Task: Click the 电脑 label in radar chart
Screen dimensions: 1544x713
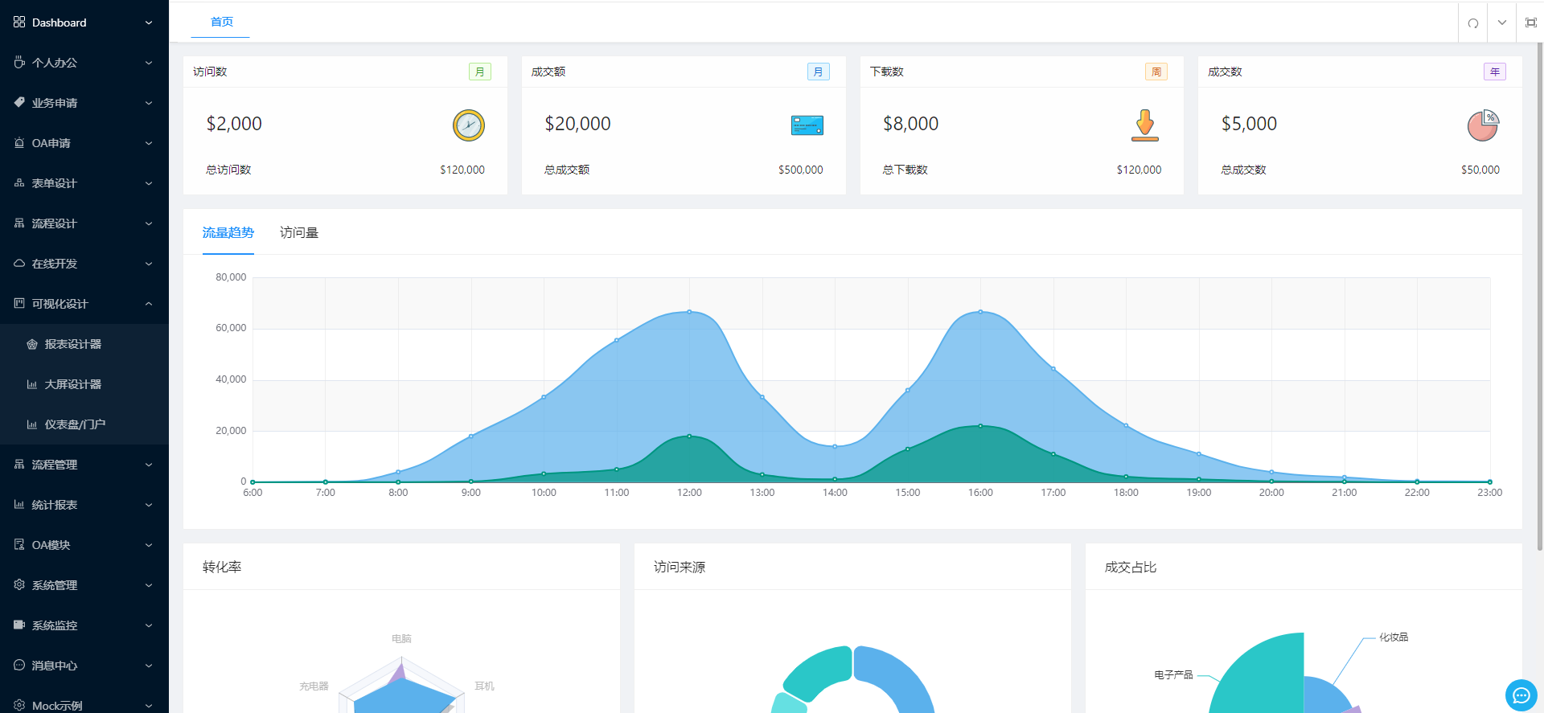Action: 401,639
